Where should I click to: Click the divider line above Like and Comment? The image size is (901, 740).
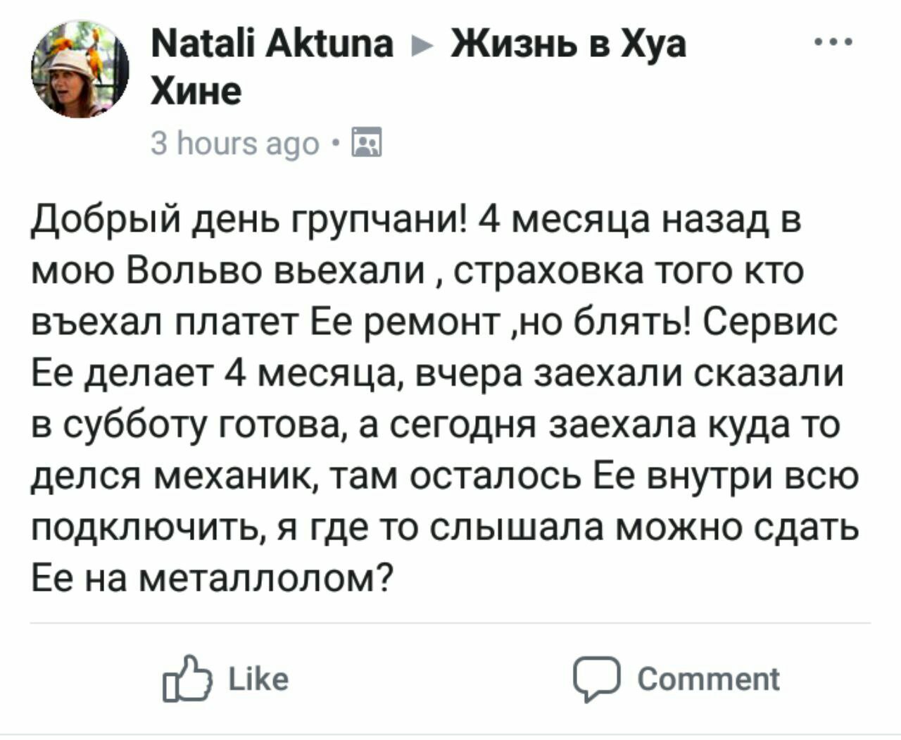pyautogui.click(x=450, y=623)
